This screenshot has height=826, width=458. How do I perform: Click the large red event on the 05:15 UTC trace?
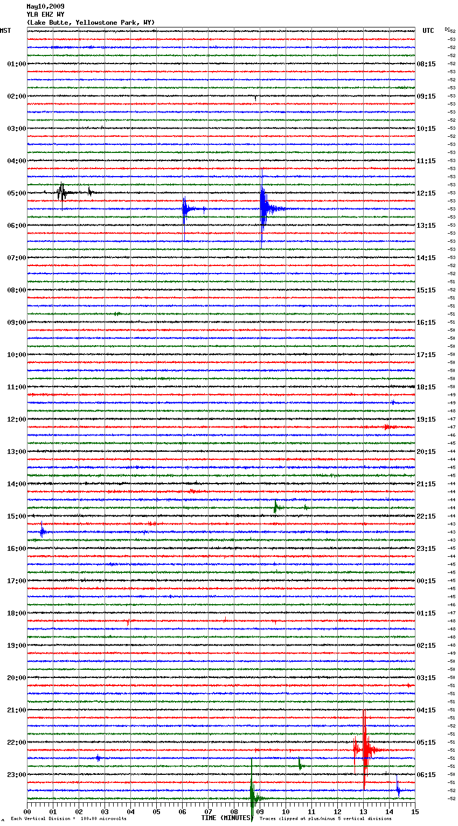pos(366,749)
